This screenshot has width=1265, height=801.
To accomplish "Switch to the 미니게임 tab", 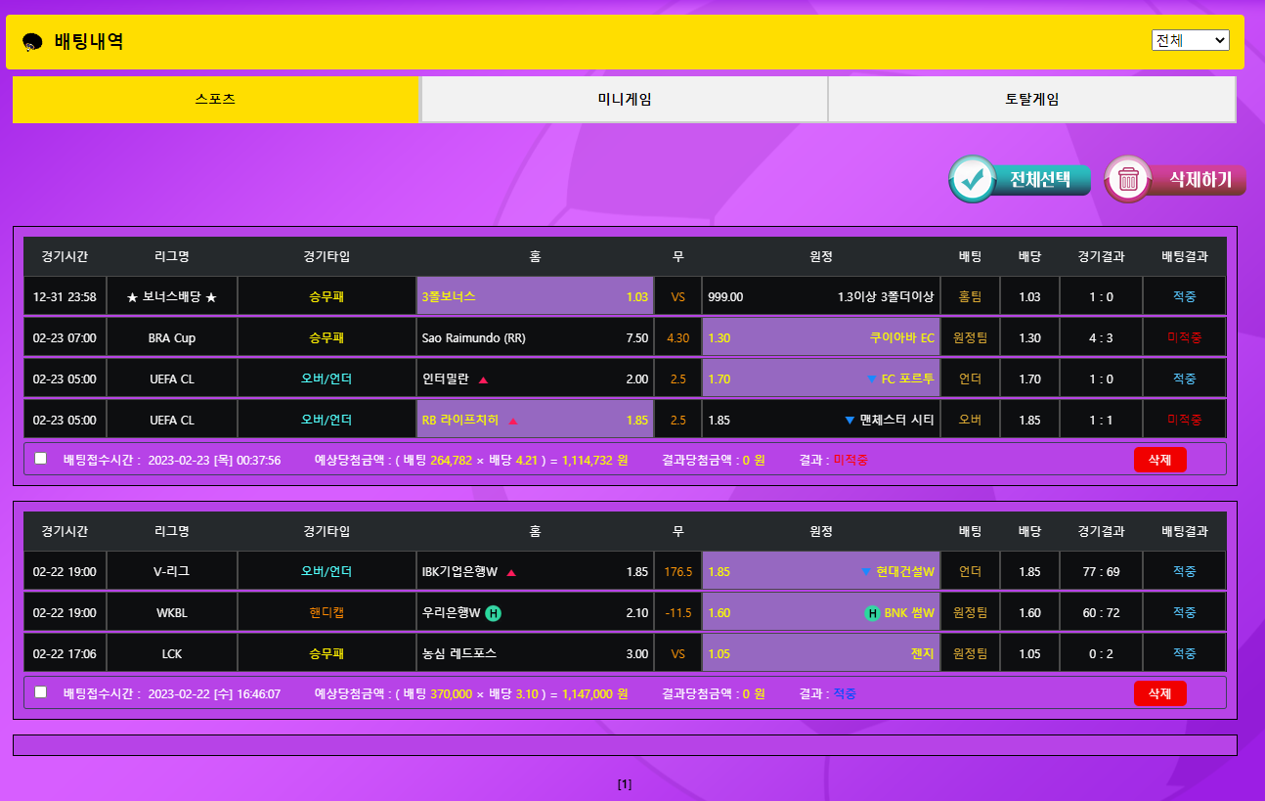I will (x=624, y=100).
